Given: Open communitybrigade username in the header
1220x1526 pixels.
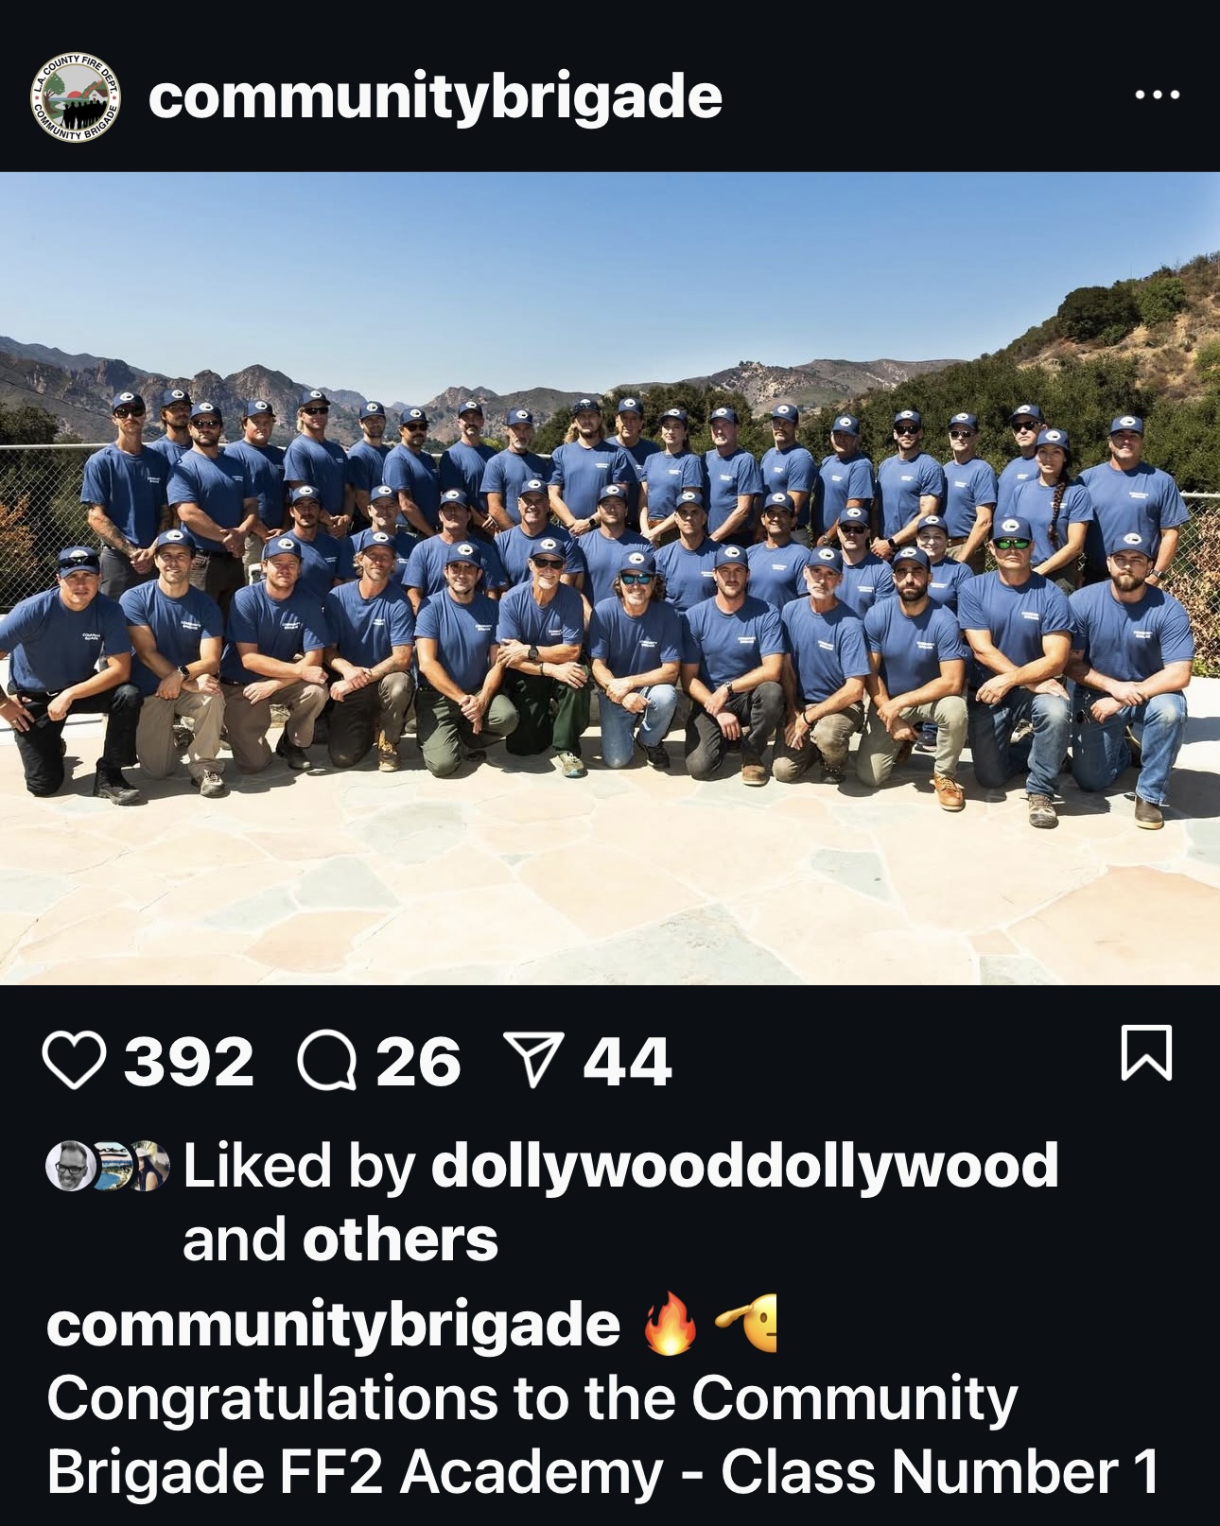Looking at the screenshot, I should click(435, 97).
